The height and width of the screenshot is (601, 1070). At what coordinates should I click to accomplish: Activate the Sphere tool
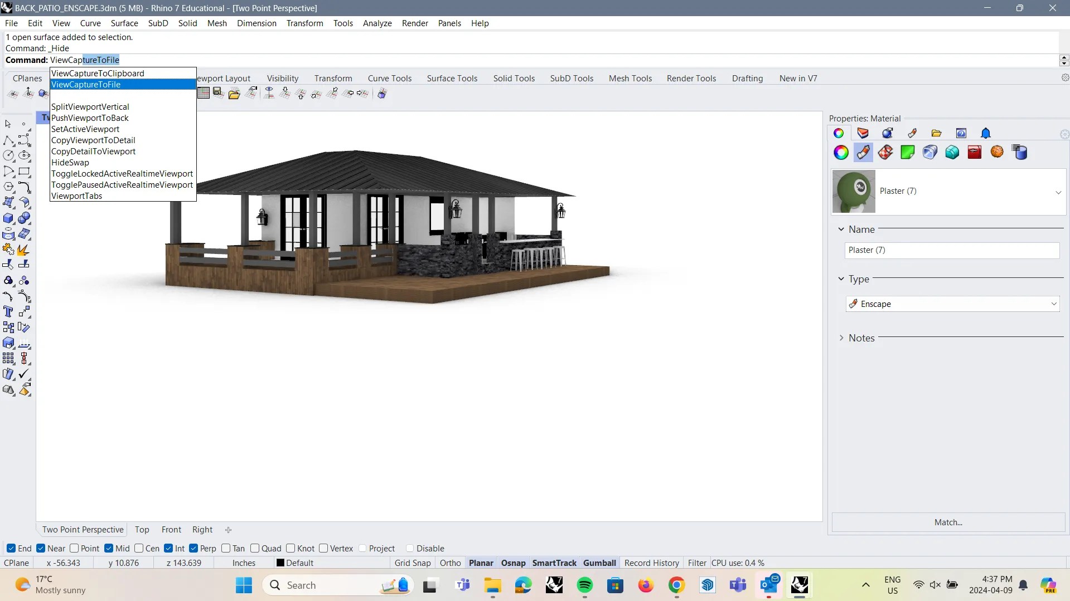pyautogui.click(x=25, y=218)
